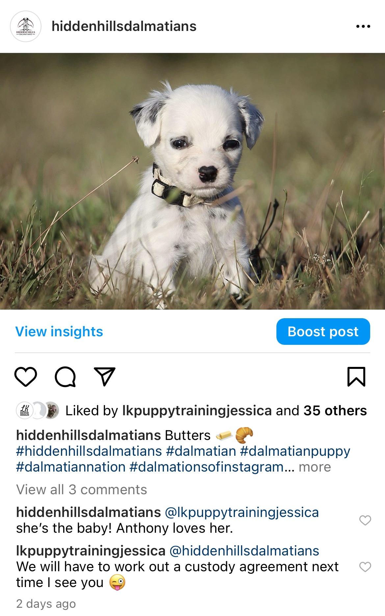Open the '35 others' likes list
The height and width of the screenshot is (616, 385).
pyautogui.click(x=335, y=410)
